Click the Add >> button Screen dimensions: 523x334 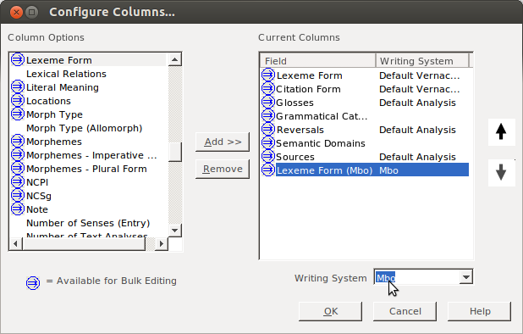click(223, 142)
